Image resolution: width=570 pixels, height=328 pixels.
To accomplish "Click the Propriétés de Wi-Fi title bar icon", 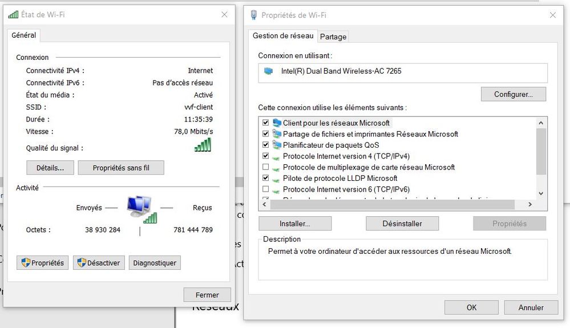I will tap(254, 15).
